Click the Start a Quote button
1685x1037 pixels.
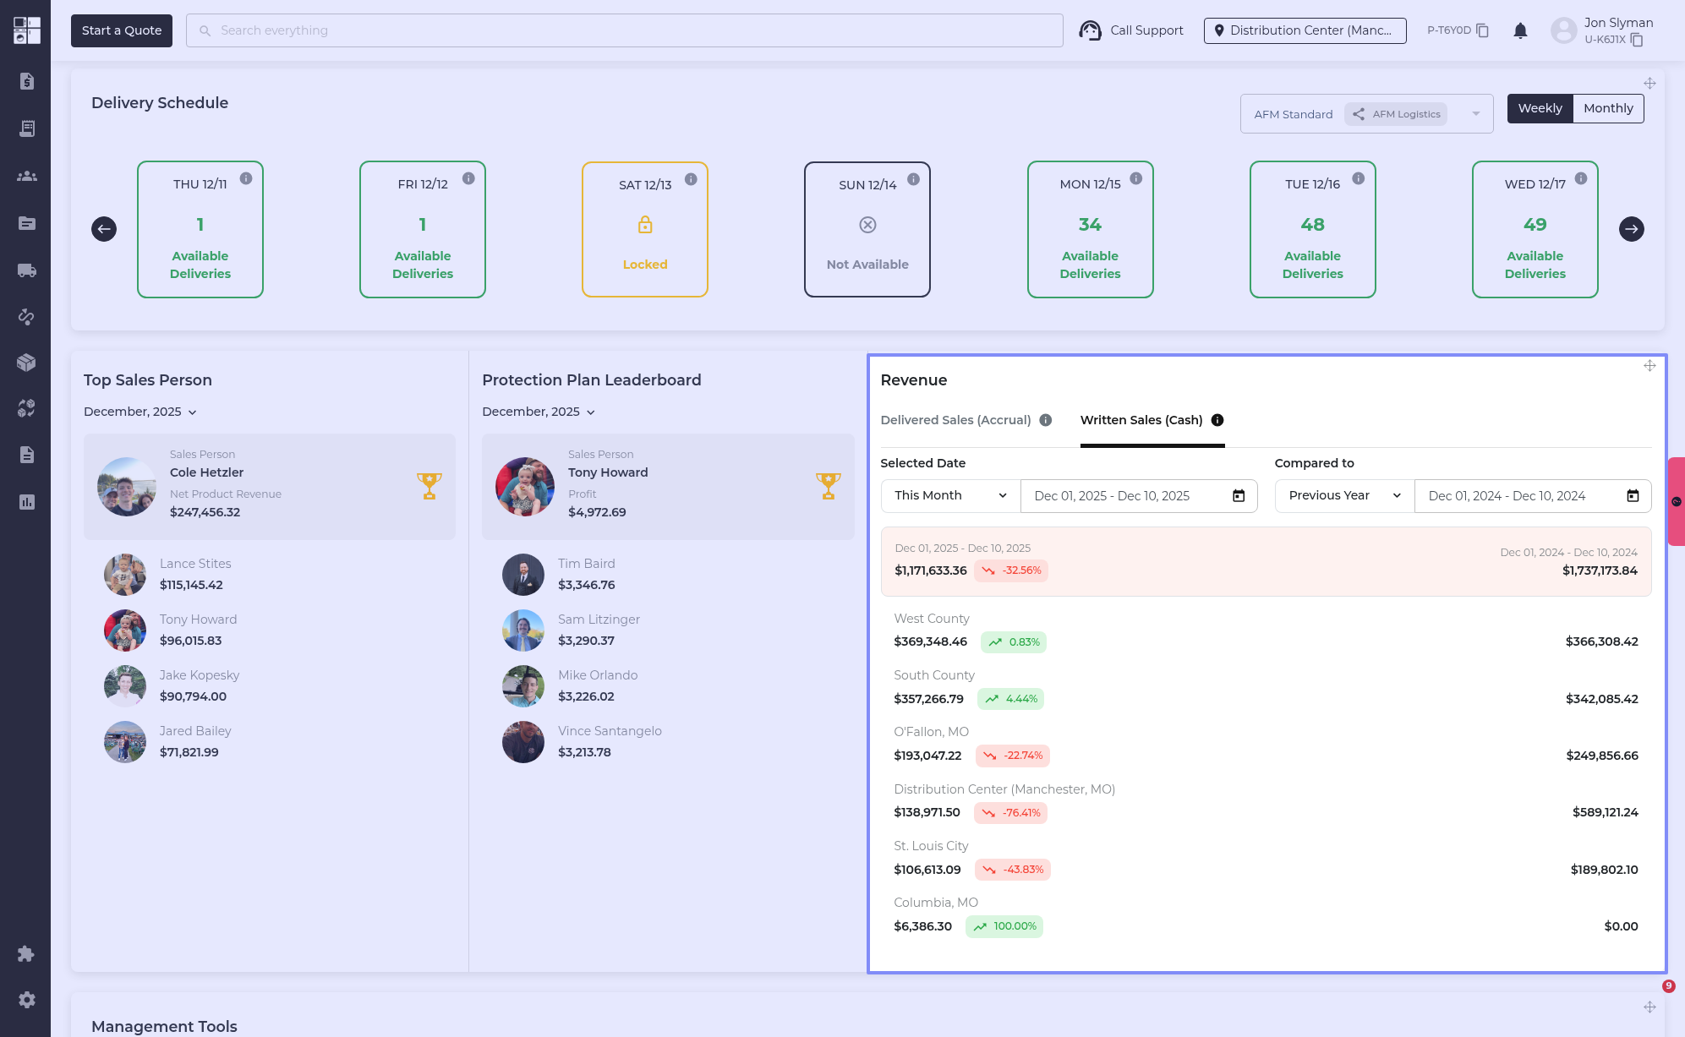122,30
